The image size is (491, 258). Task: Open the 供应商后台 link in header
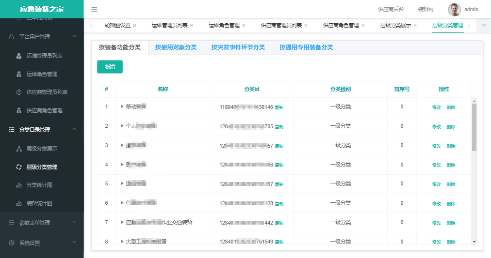pyautogui.click(x=391, y=9)
